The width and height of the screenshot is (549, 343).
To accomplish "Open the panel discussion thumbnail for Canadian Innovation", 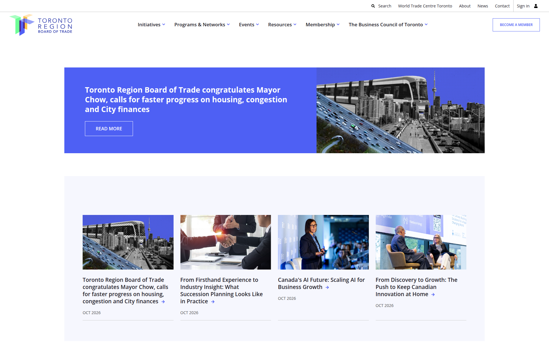I will coord(421,242).
